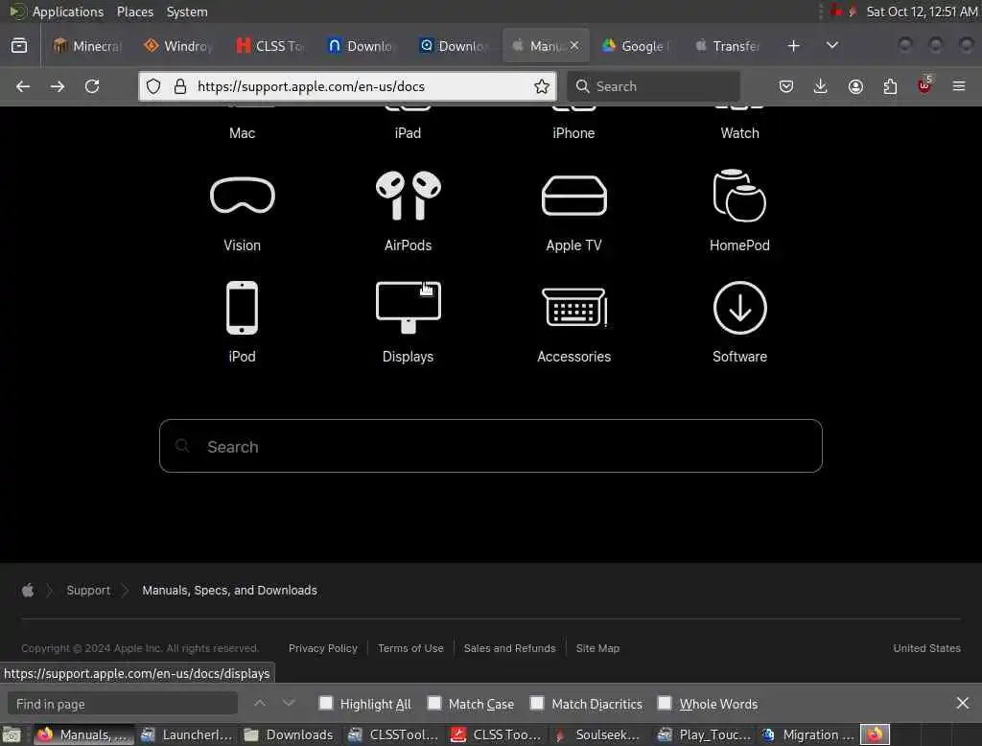Open the Privacy Policy link
Viewport: 982px width, 746px height.
coord(322,648)
